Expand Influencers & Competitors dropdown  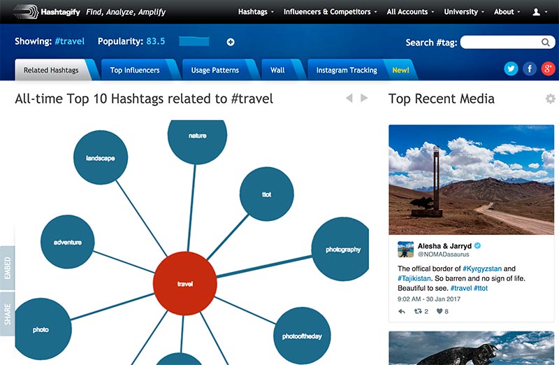coord(330,12)
